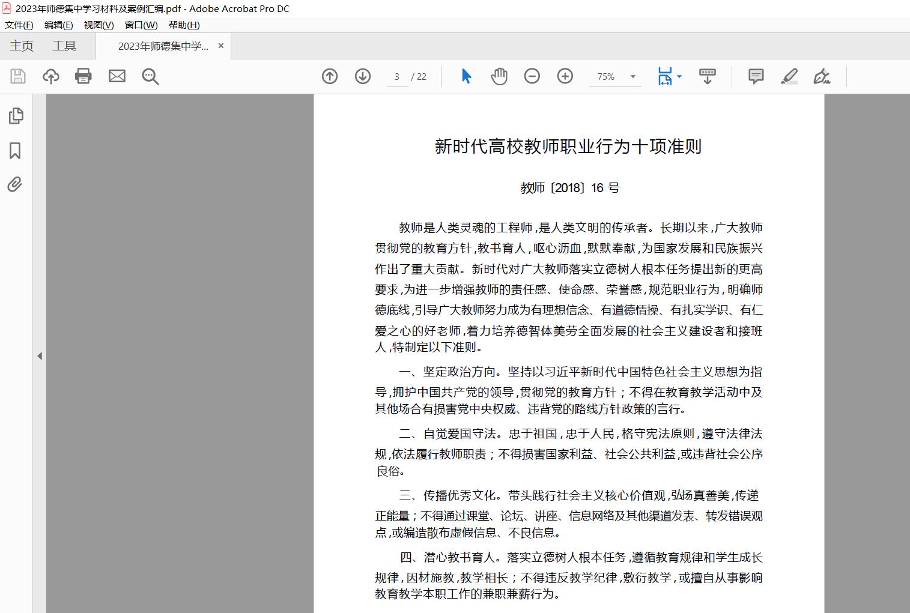
Task: Go to the 主页 tab
Action: (x=22, y=46)
